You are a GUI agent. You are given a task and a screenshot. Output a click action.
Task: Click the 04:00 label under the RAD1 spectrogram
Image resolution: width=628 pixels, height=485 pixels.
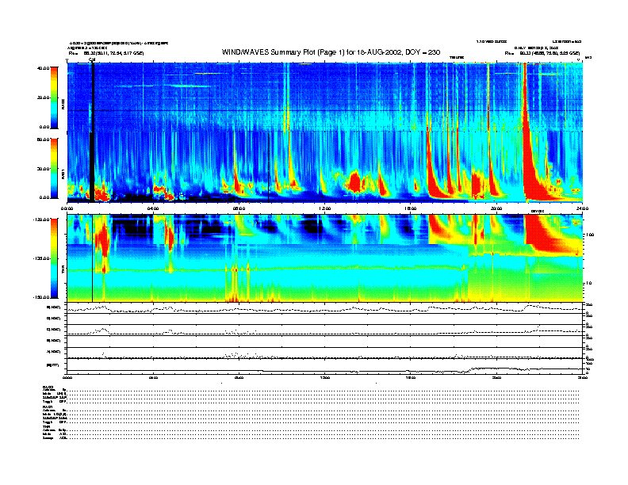click(153, 208)
